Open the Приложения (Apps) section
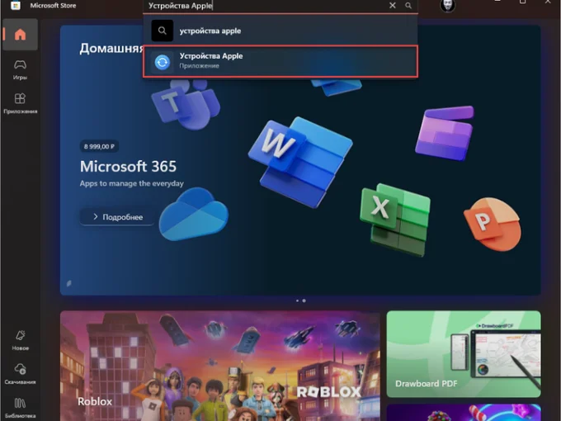 (x=20, y=103)
